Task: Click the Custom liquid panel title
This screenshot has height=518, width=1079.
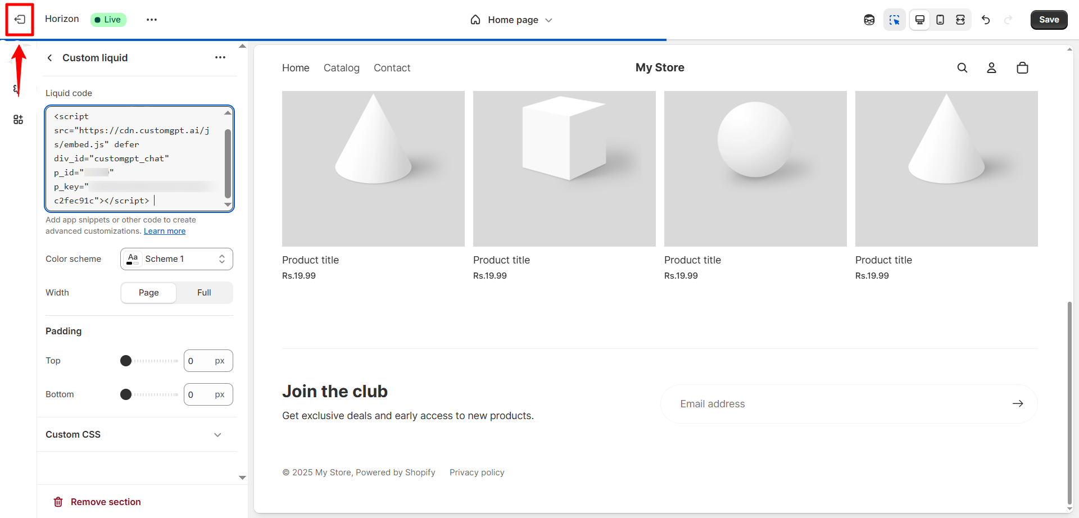Action: click(x=95, y=58)
